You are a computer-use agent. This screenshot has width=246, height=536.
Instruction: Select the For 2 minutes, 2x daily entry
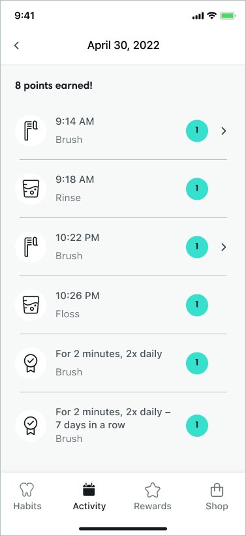coord(123,363)
